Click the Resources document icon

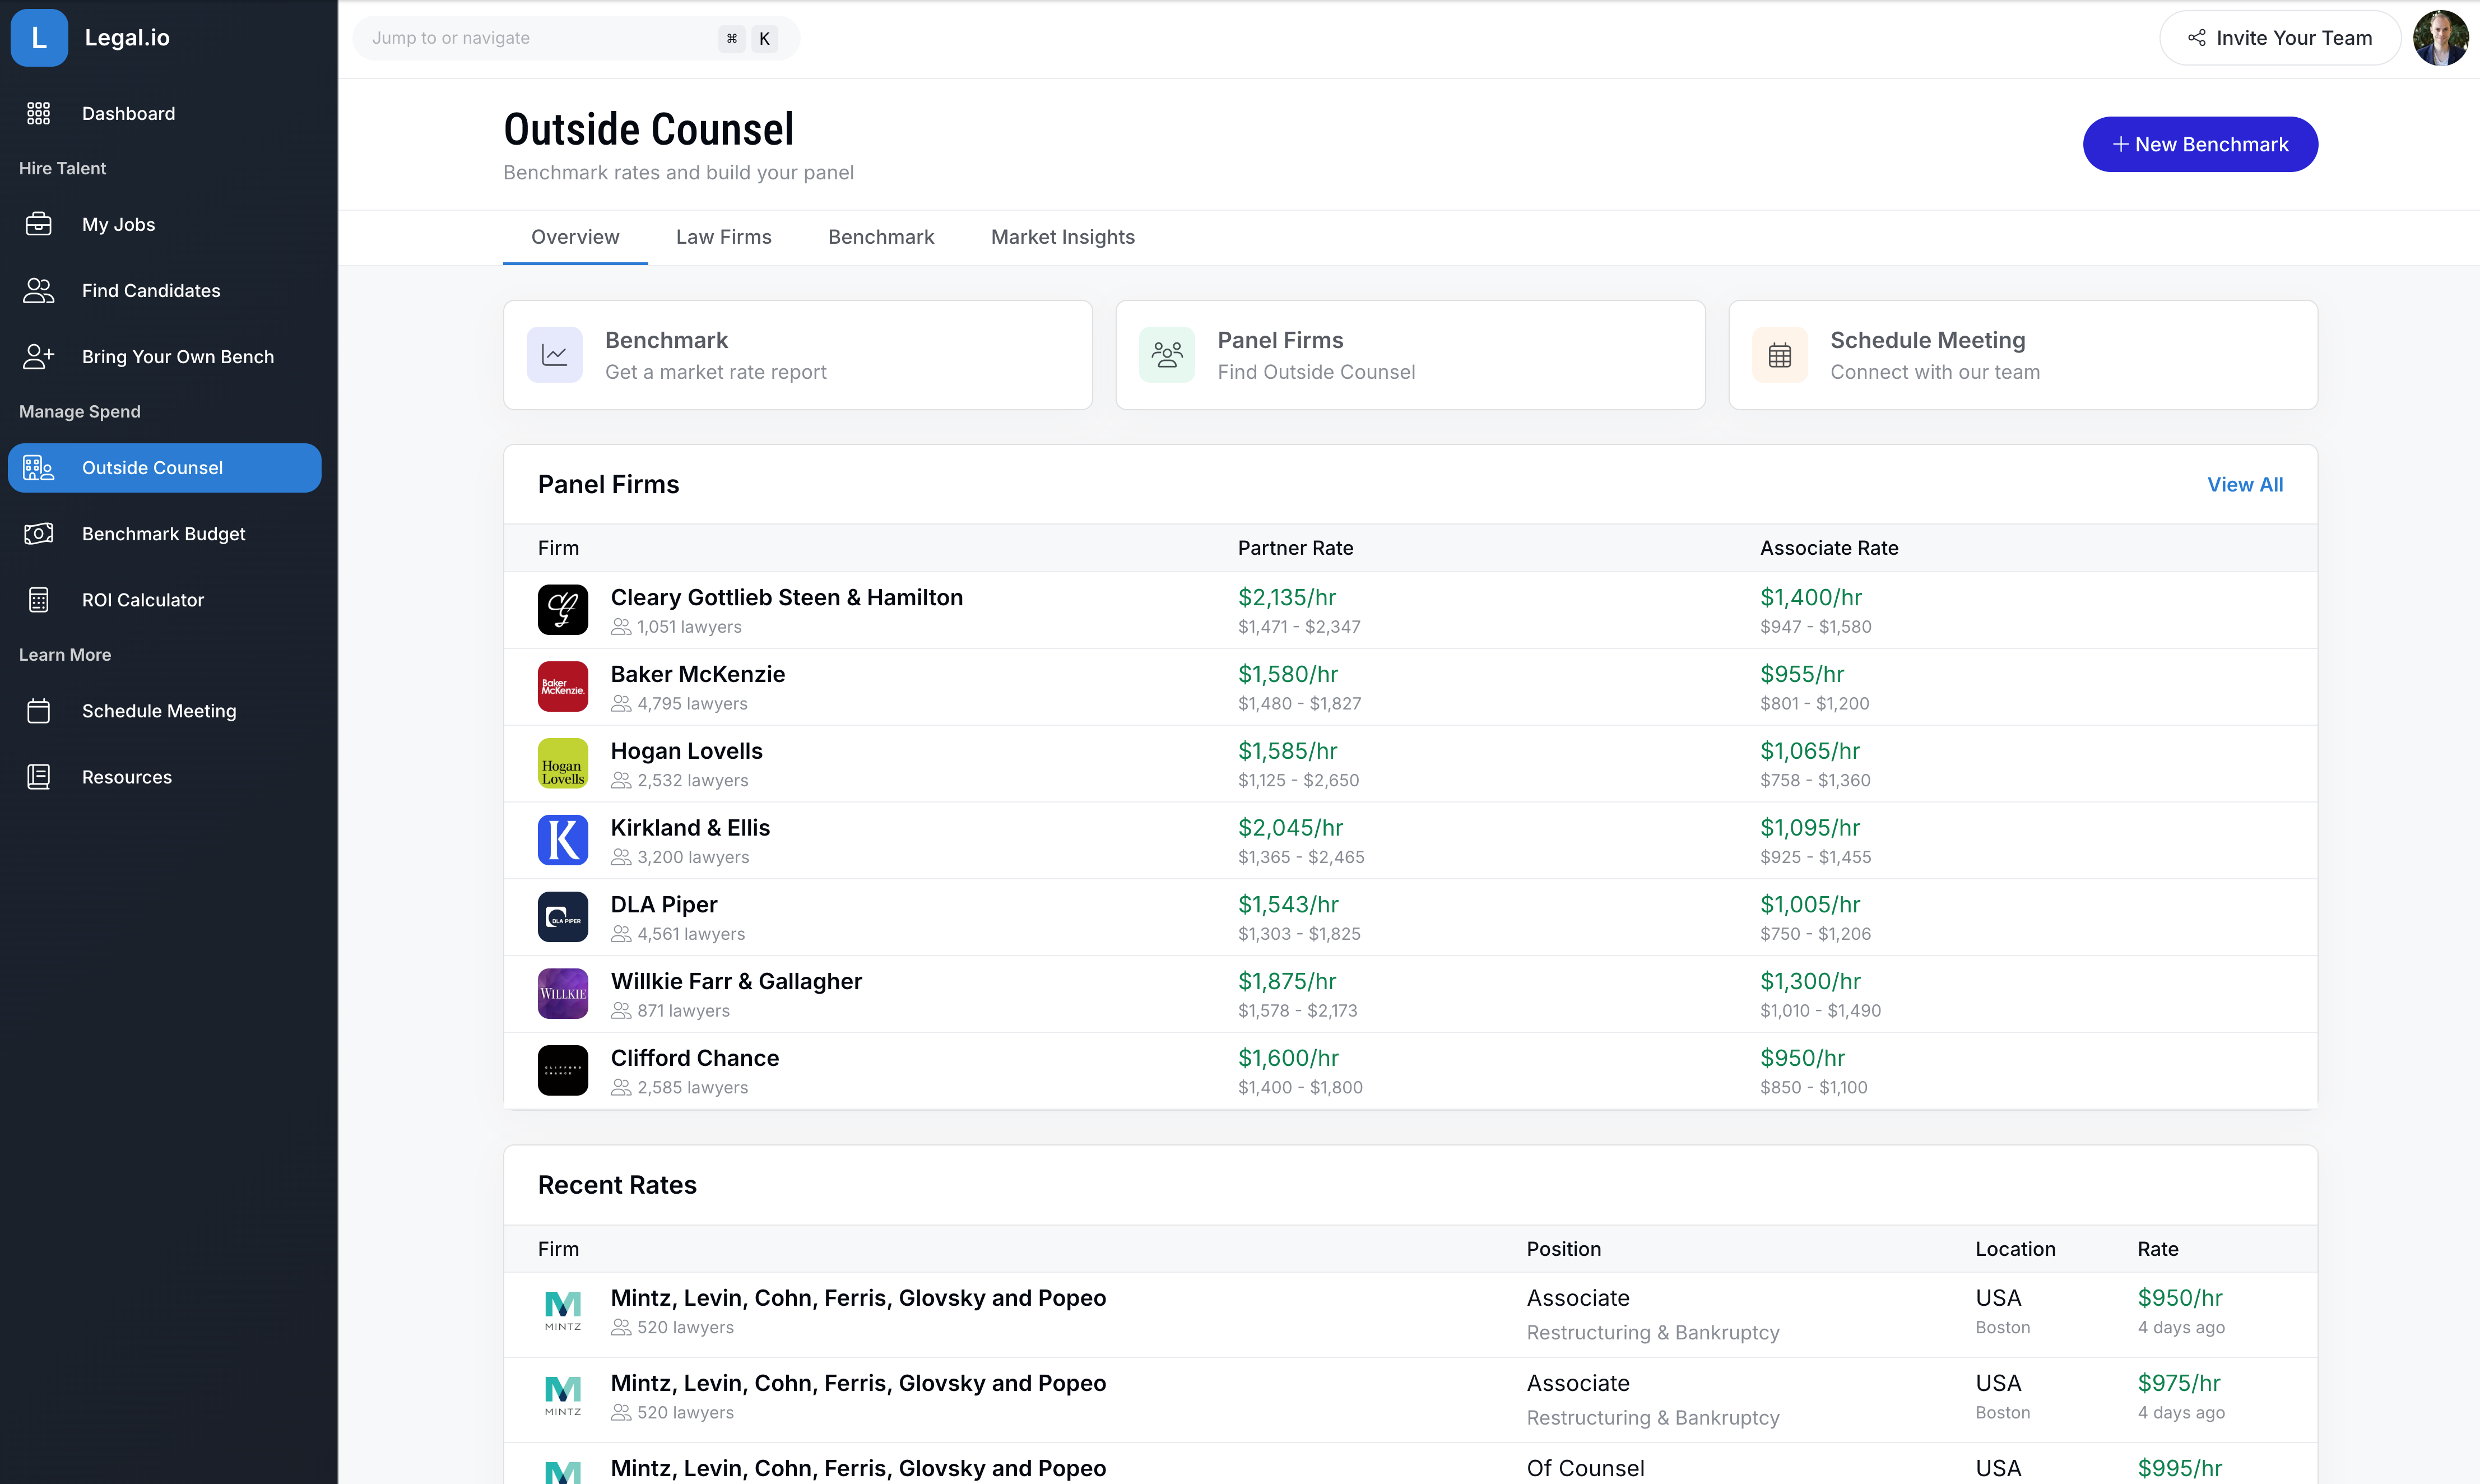click(39, 777)
